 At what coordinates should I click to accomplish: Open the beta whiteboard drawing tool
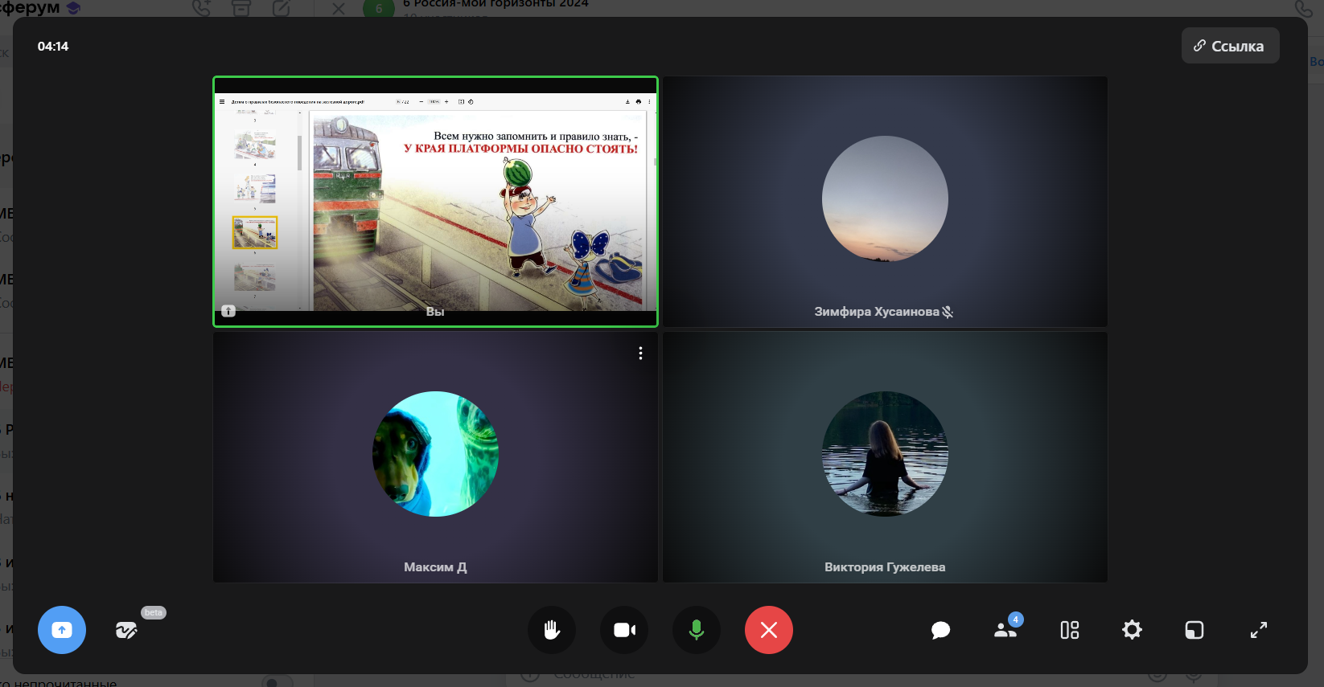126,630
